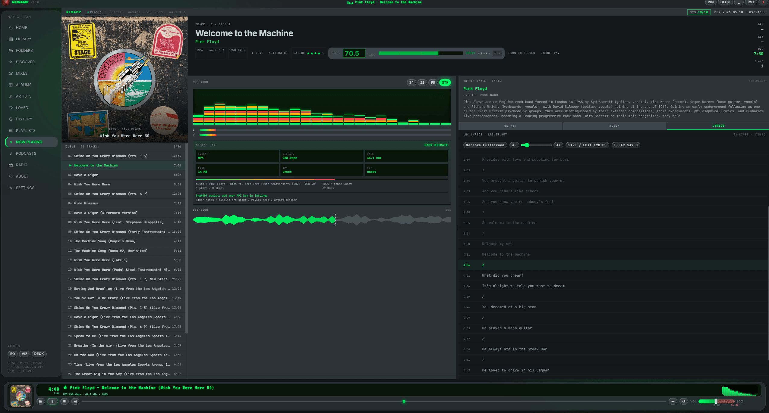This screenshot has height=413, width=769.
Task: Toggle shuffle in the player bar
Action: coord(673,401)
